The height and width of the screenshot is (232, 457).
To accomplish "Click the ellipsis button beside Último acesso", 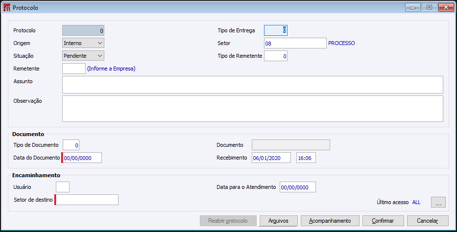I will [438, 202].
